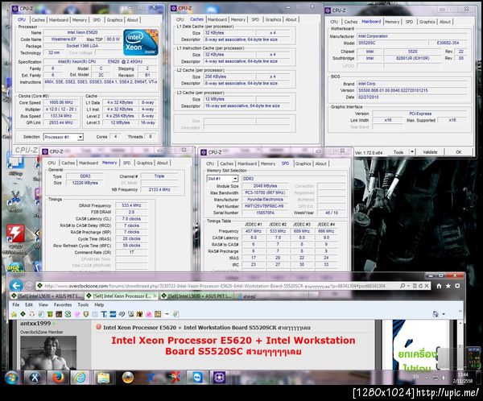Click the yellow star add-favorites toolbar icon

point(14,314)
